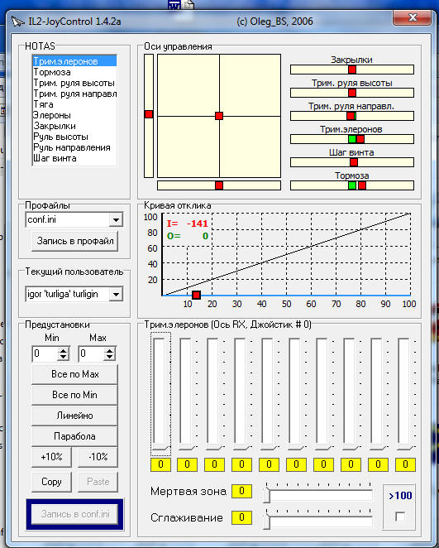439x548 pixels.
Task: Enable the >100 checkbox
Action: [400, 517]
